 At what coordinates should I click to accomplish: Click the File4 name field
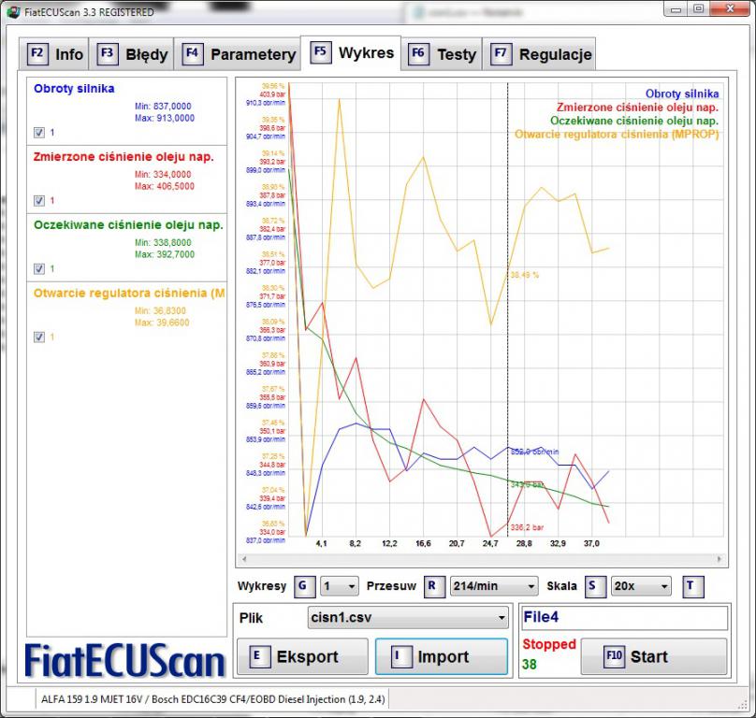point(625,618)
